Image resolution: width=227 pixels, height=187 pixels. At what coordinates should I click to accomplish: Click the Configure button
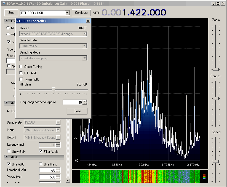[x=81, y=13]
